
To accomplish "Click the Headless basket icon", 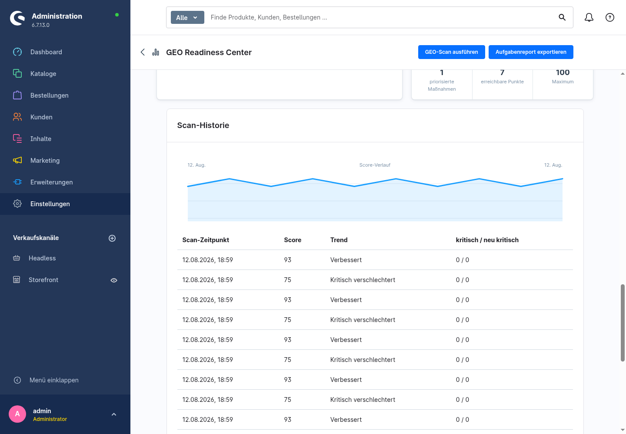I will click(x=17, y=258).
